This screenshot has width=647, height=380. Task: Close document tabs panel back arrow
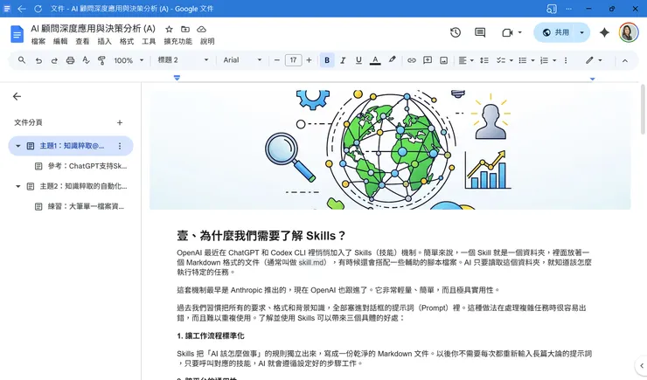pos(17,96)
